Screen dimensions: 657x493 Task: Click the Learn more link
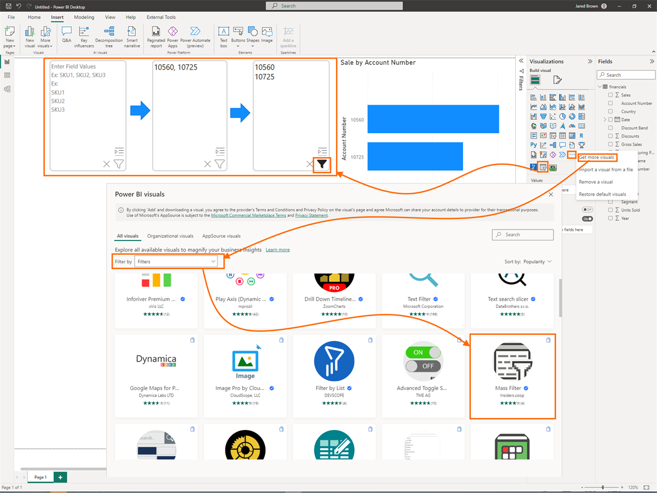click(x=278, y=250)
